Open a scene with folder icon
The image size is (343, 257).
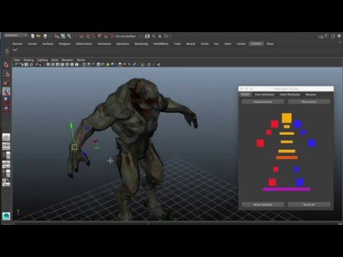click(39, 36)
